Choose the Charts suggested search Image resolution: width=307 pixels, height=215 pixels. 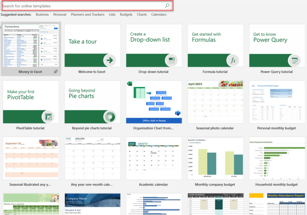pos(142,15)
